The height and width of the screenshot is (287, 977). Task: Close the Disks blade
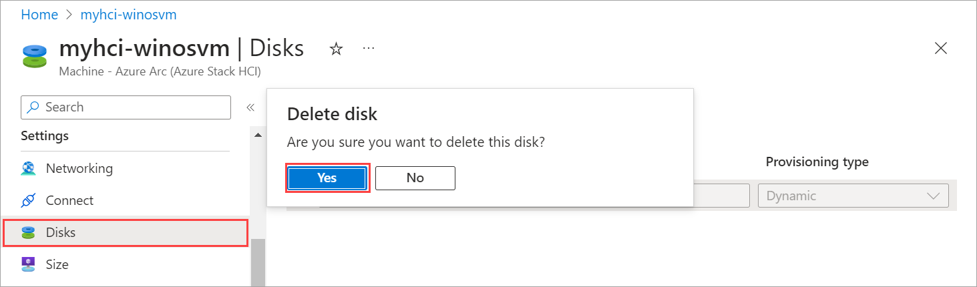coord(940,48)
